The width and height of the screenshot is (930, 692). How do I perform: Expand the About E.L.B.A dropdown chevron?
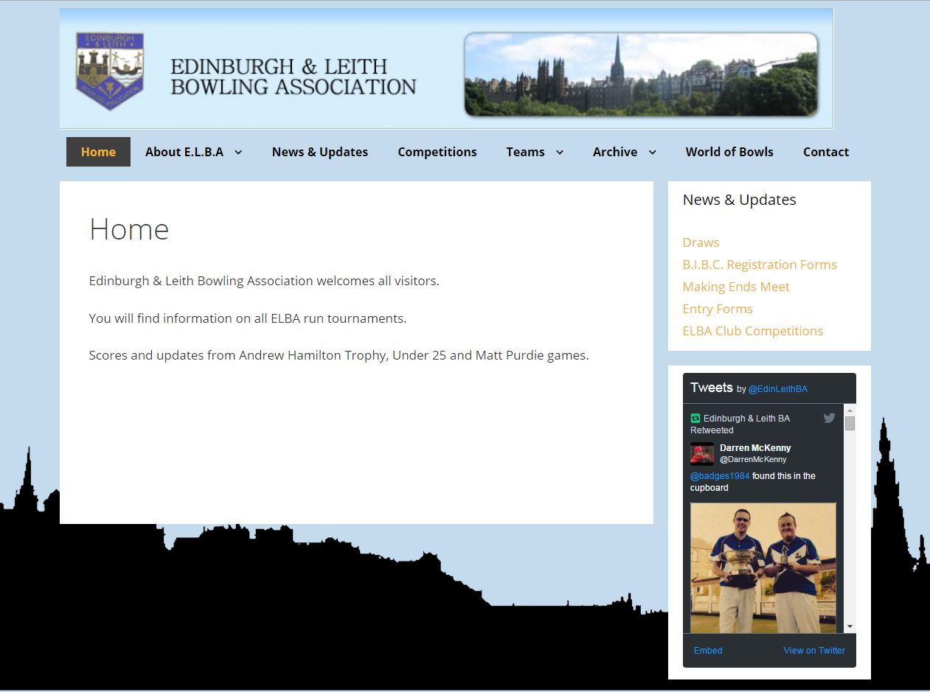click(238, 152)
